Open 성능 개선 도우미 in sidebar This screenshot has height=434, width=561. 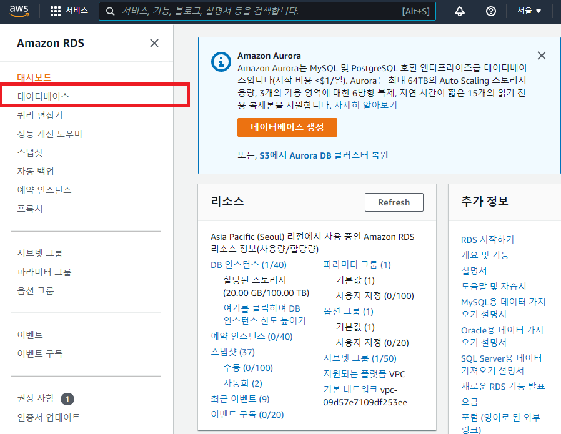[x=50, y=134]
